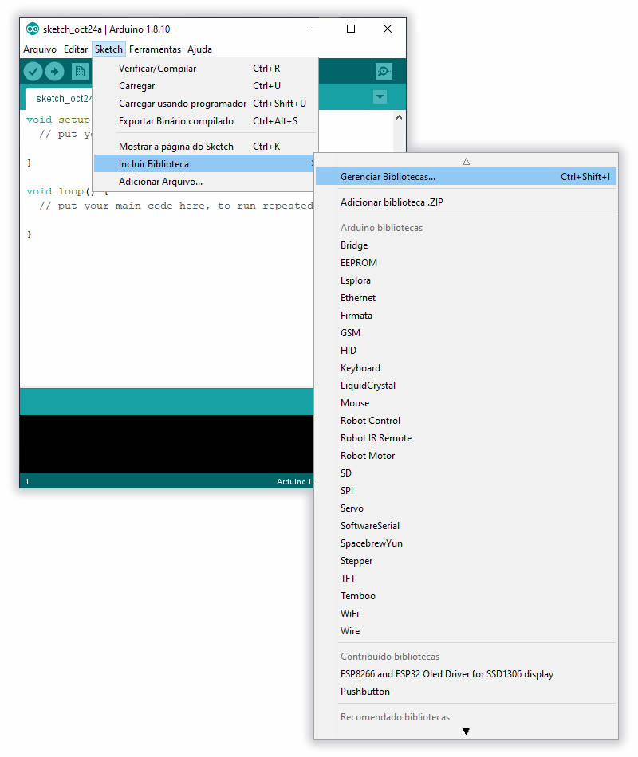Select the sketch_oct24a editor tab
The height and width of the screenshot is (757, 638).
59,99
